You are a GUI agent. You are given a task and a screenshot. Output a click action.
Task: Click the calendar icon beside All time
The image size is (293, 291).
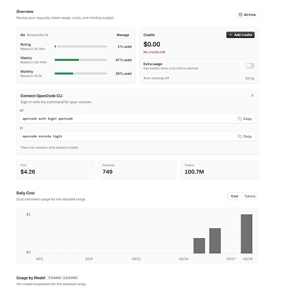tap(241, 15)
